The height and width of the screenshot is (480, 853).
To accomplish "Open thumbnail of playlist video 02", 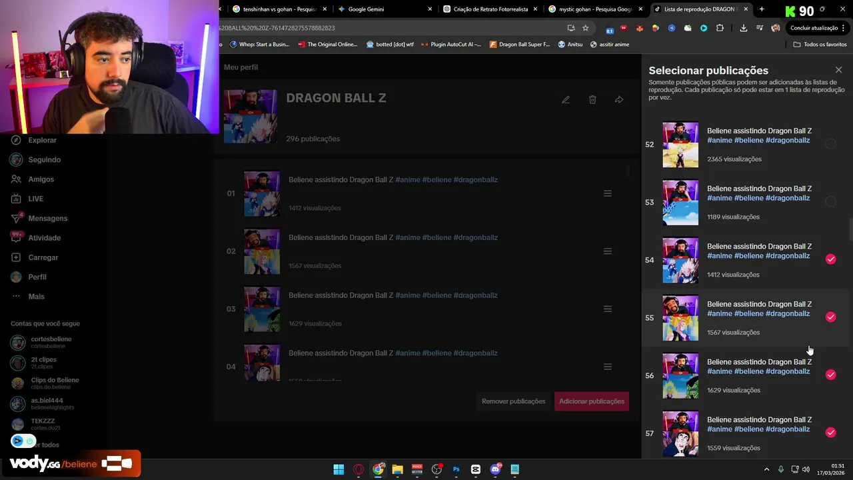I will [262, 251].
